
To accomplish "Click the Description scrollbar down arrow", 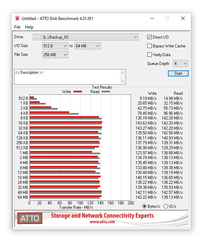I will click(123, 81).
